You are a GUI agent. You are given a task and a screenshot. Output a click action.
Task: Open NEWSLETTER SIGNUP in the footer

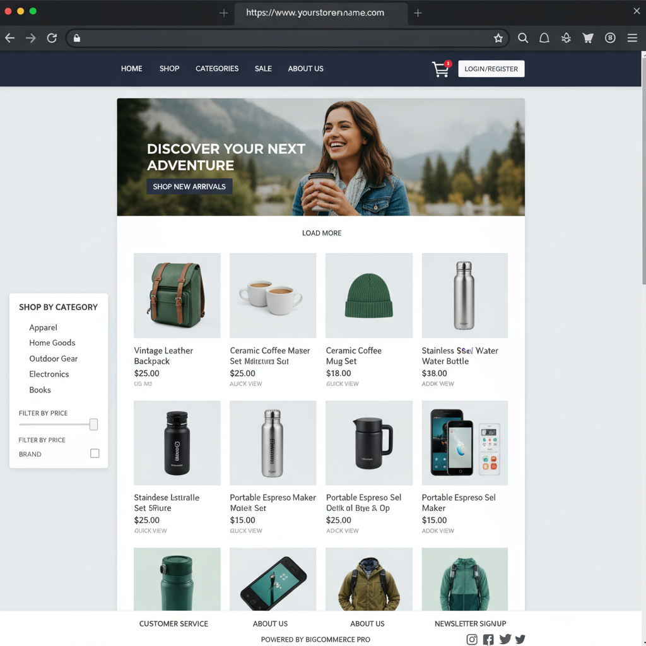[470, 624]
